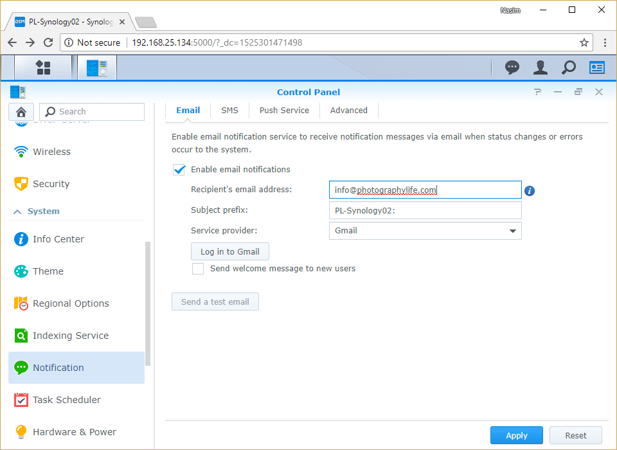Reload the browser page
The image size is (617, 450).
(x=48, y=42)
